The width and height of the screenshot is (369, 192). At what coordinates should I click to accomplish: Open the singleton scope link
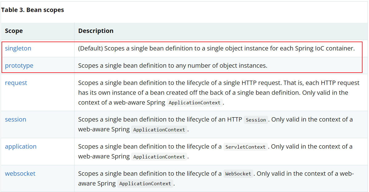coord(18,48)
